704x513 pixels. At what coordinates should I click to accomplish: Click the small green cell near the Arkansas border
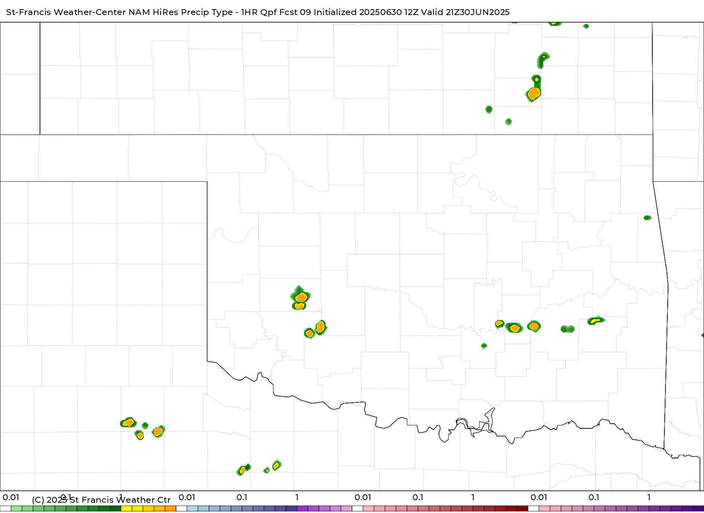tap(648, 218)
